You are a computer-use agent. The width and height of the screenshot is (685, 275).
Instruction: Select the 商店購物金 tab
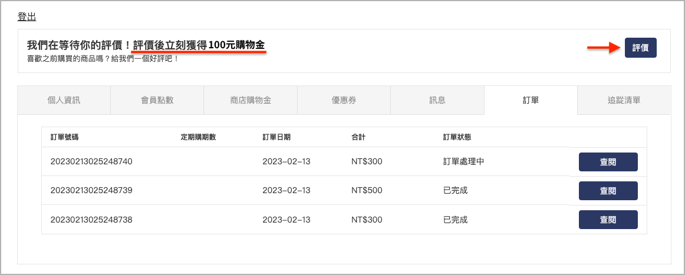click(x=251, y=100)
